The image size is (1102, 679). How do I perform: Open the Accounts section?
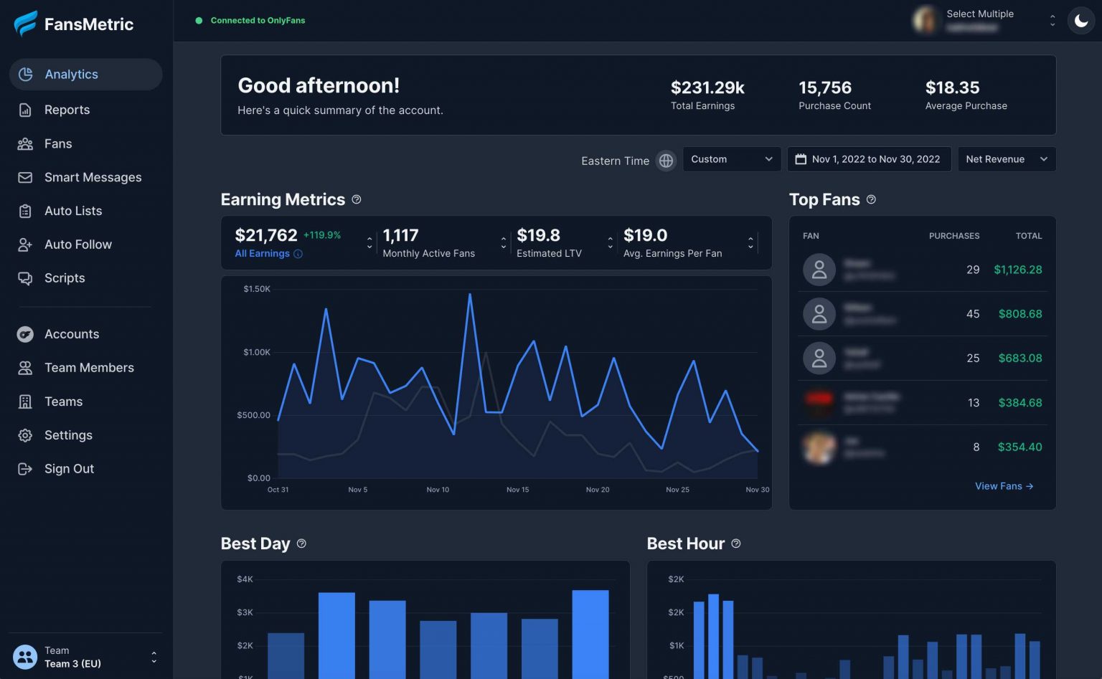(x=72, y=334)
